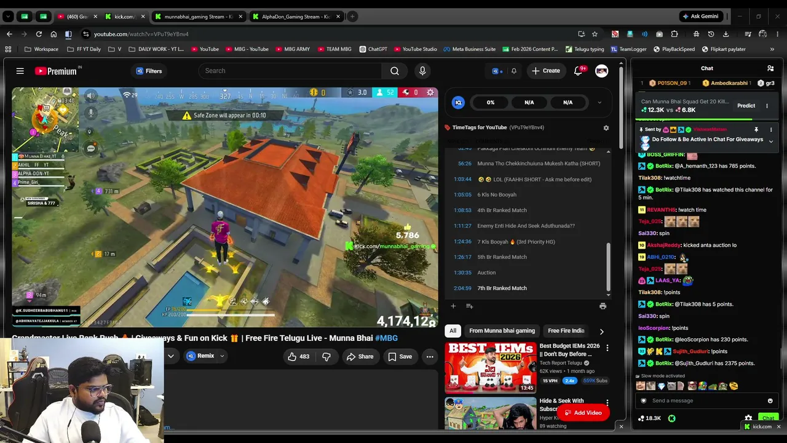Click the Send a message chat field
The width and height of the screenshot is (787, 443).
click(x=707, y=401)
